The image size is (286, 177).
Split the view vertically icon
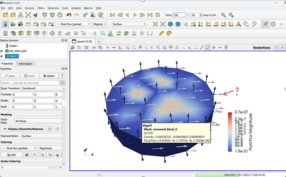click(x=283, y=48)
